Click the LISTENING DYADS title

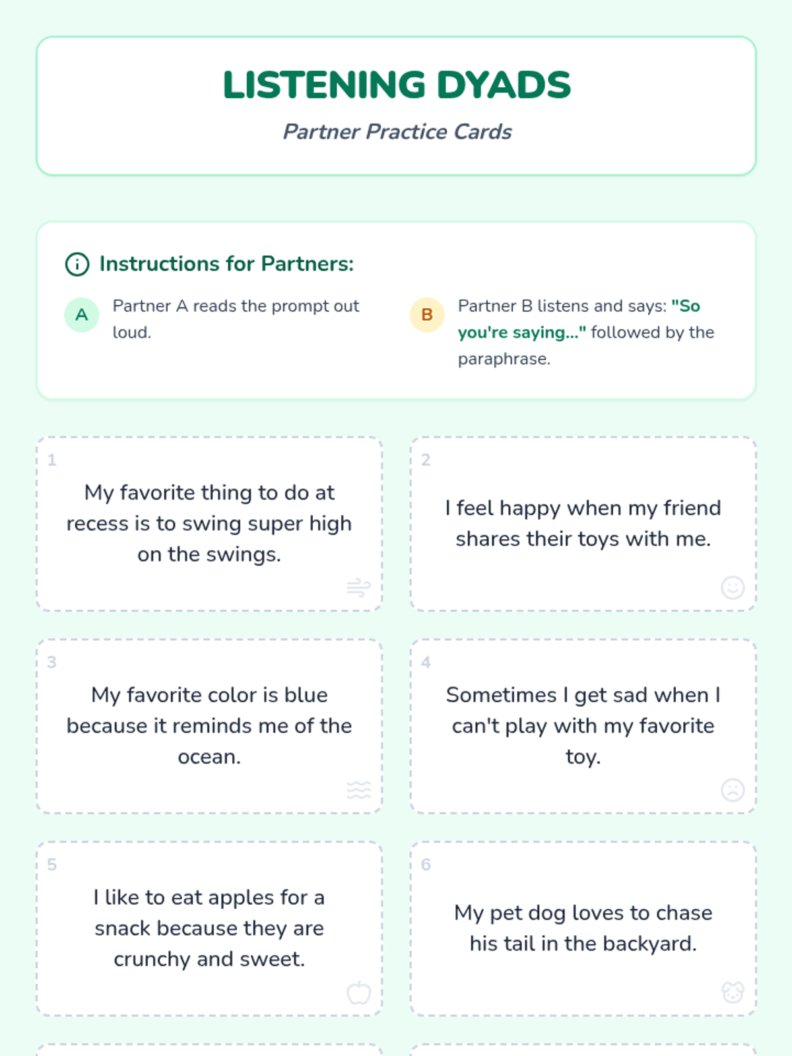[396, 85]
